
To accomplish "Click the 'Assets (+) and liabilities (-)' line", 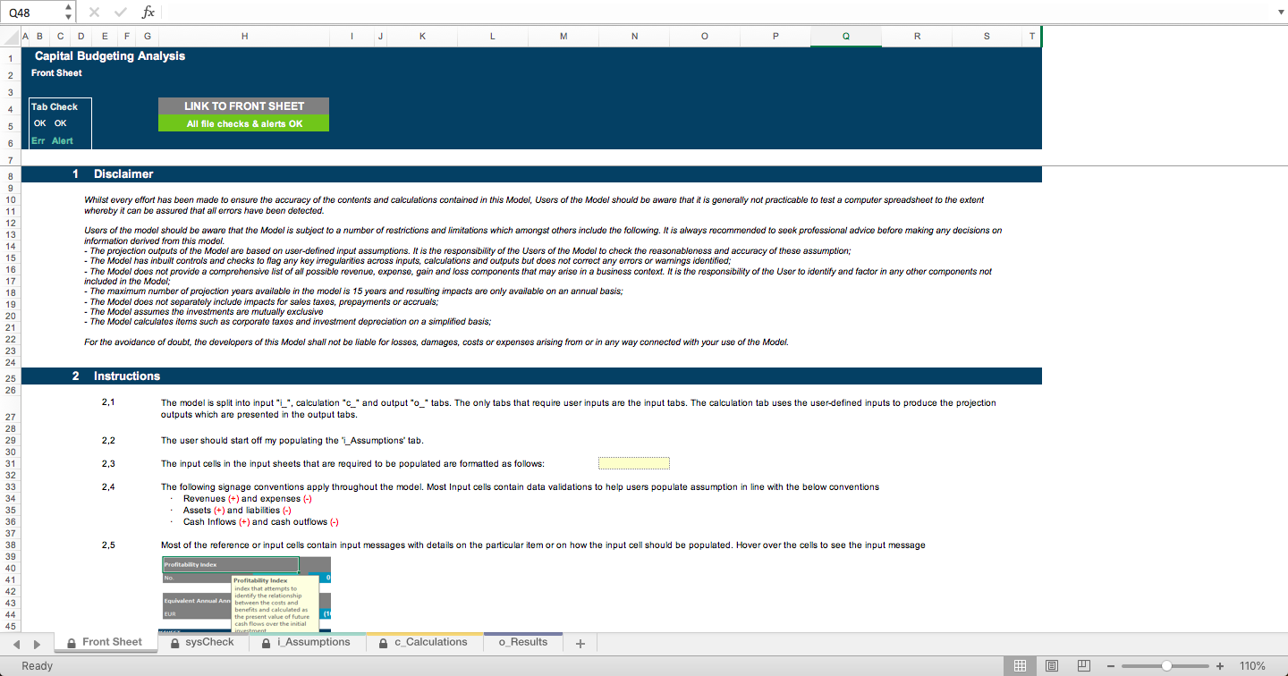I will pos(237,511).
